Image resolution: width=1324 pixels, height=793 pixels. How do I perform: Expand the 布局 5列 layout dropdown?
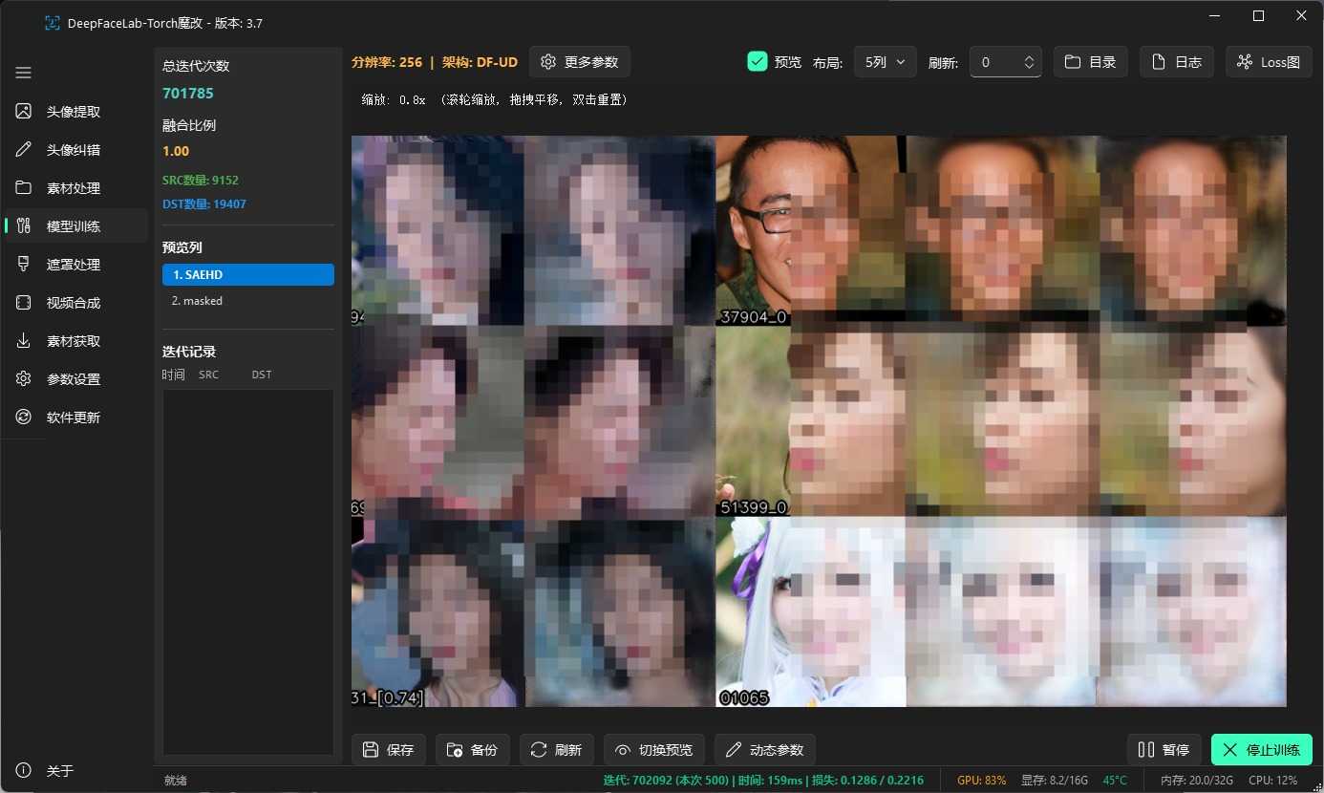[x=885, y=62]
